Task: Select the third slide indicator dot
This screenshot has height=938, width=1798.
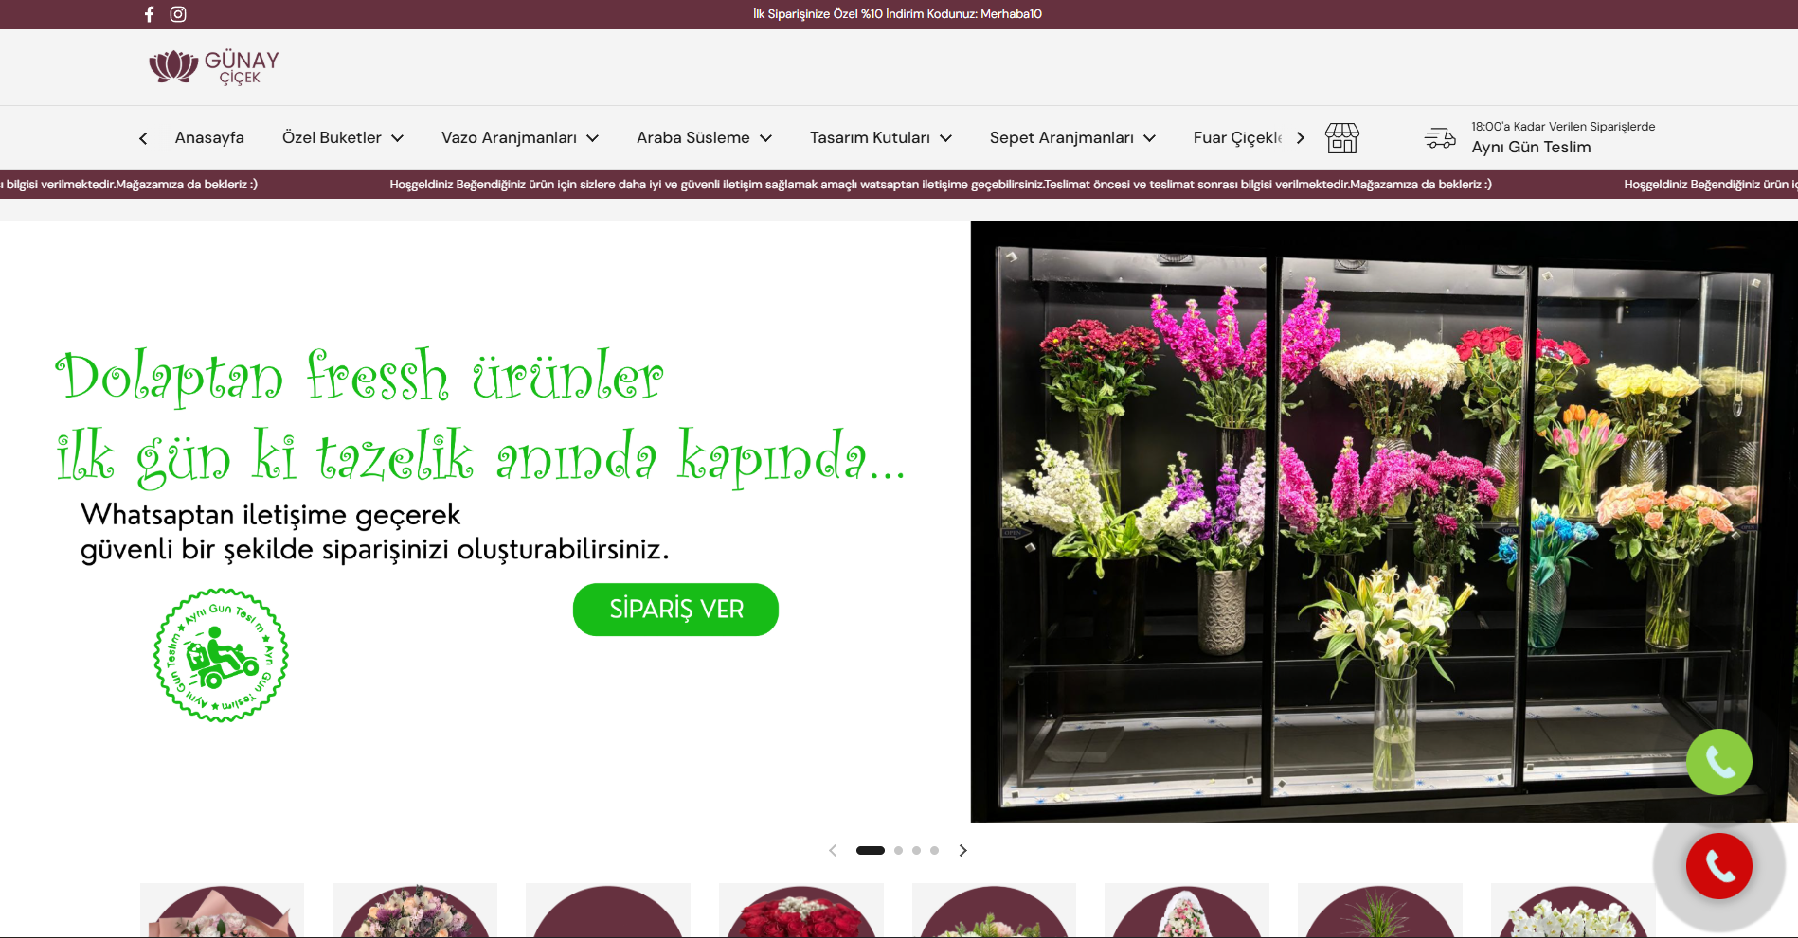Action: (x=916, y=850)
